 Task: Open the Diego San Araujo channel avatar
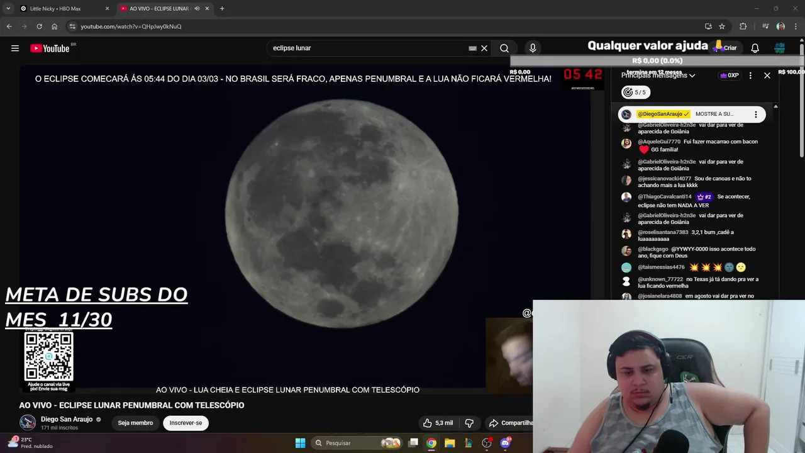point(28,423)
